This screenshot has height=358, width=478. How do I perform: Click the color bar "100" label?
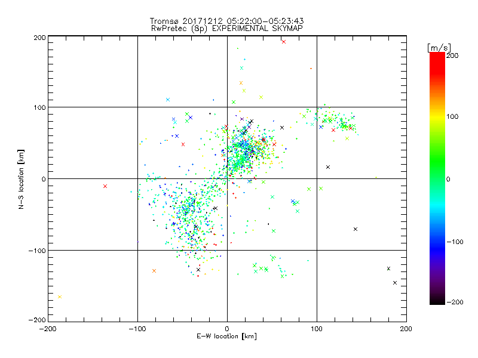(452, 116)
